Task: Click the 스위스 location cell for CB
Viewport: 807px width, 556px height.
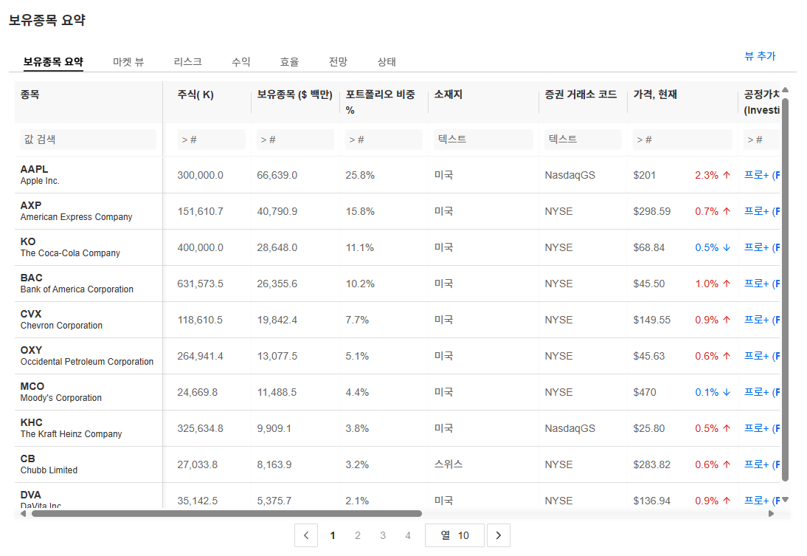Action: pyautogui.click(x=448, y=464)
